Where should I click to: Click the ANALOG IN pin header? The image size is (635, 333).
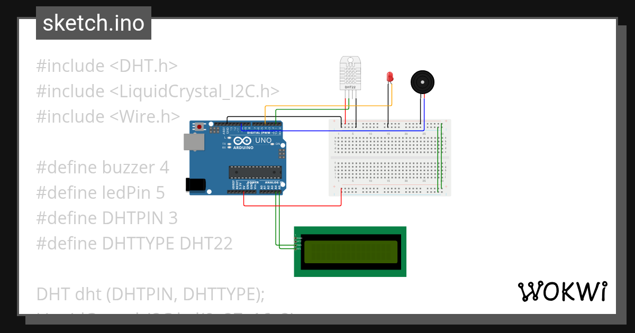[269, 192]
